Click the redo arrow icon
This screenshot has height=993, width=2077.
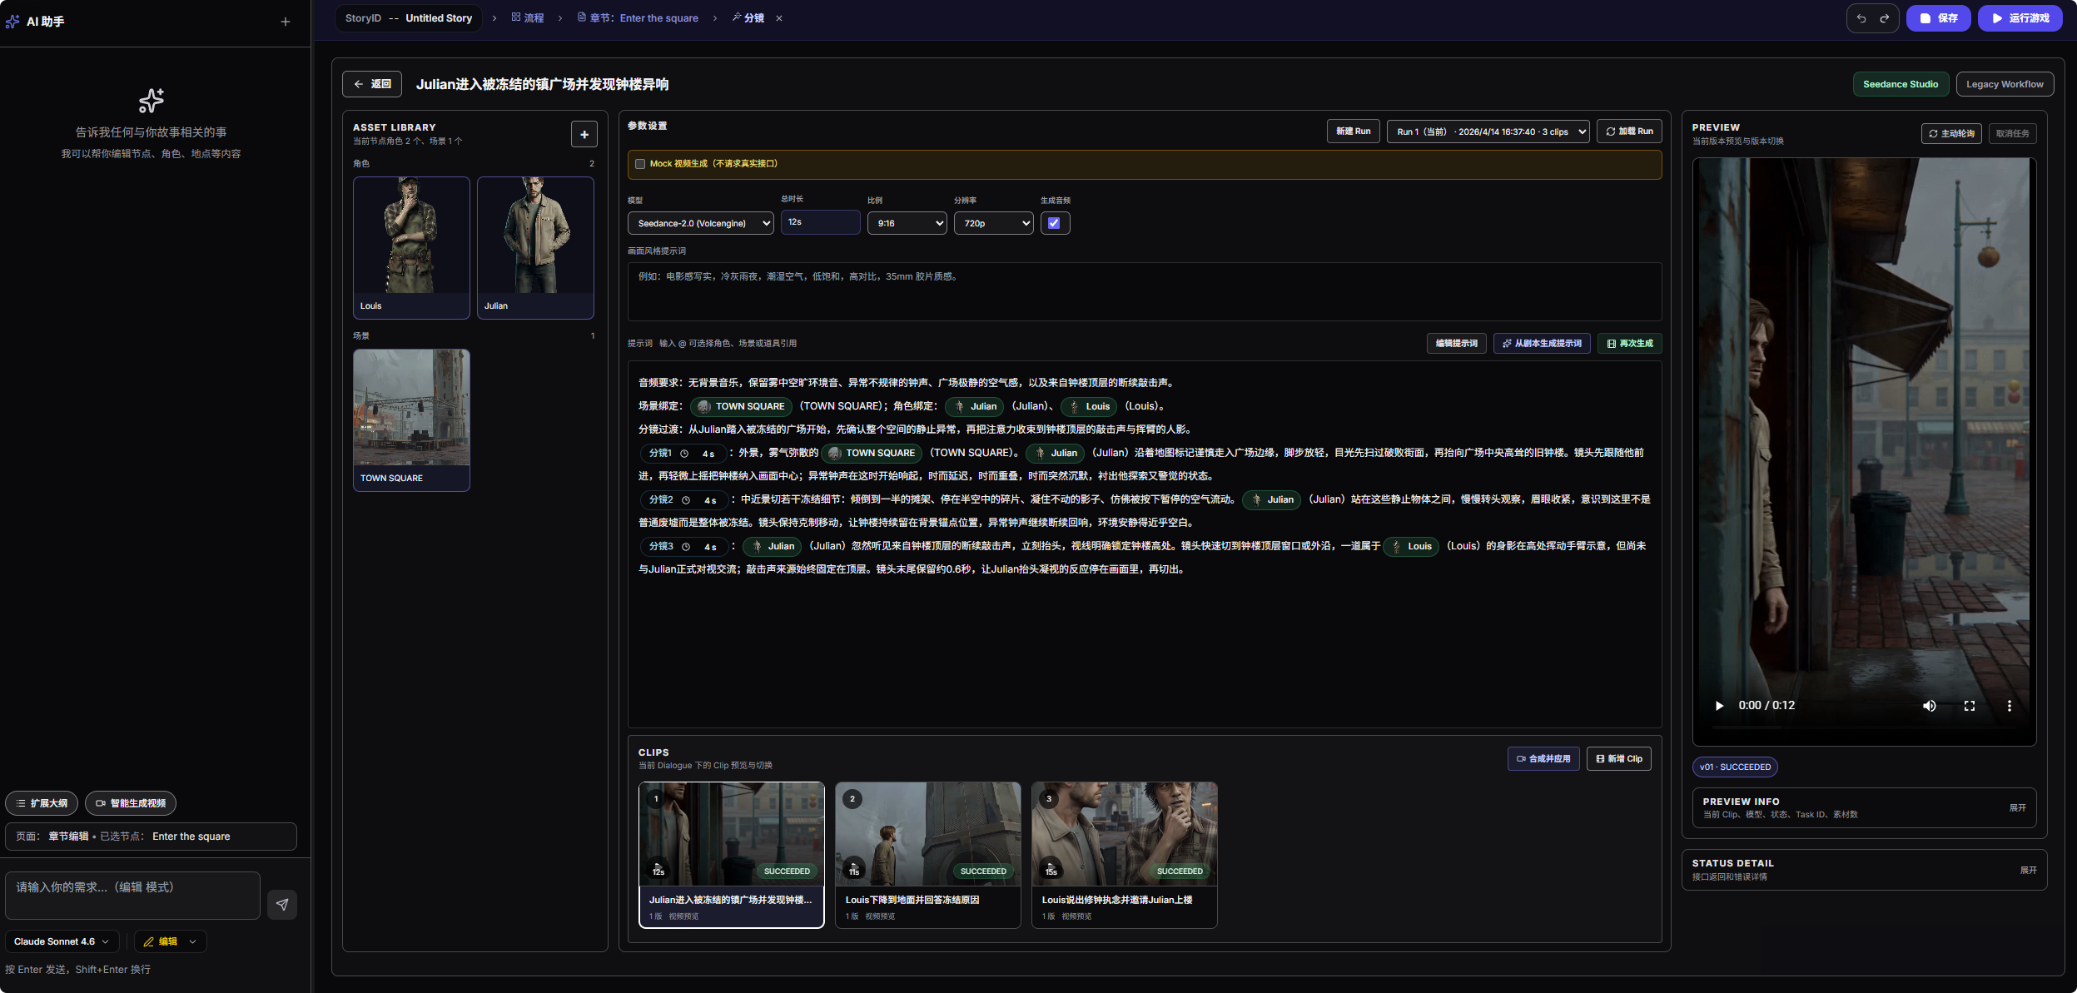pos(1885,18)
